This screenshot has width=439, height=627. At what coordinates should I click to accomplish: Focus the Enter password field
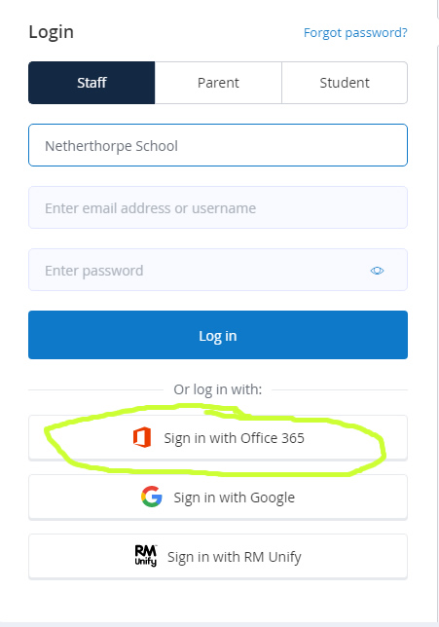[218, 270]
